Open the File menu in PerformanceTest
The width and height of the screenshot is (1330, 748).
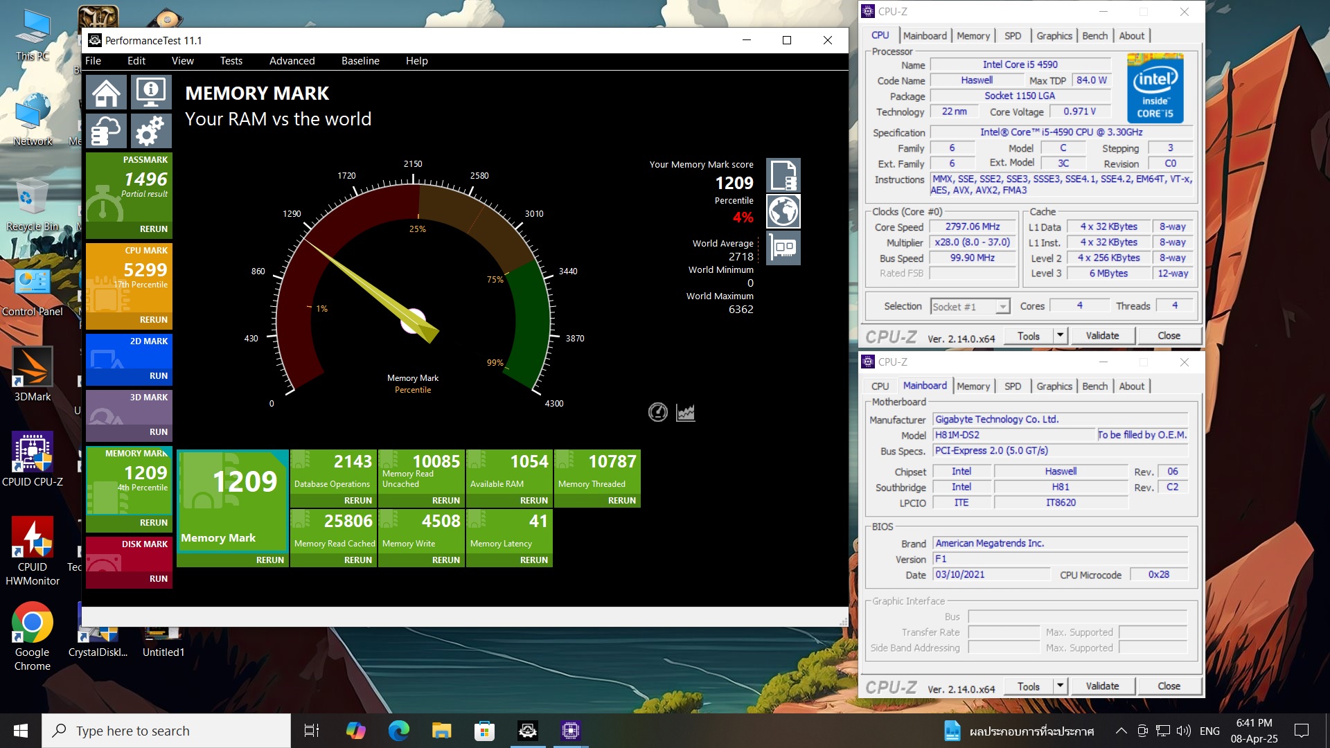pyautogui.click(x=94, y=61)
